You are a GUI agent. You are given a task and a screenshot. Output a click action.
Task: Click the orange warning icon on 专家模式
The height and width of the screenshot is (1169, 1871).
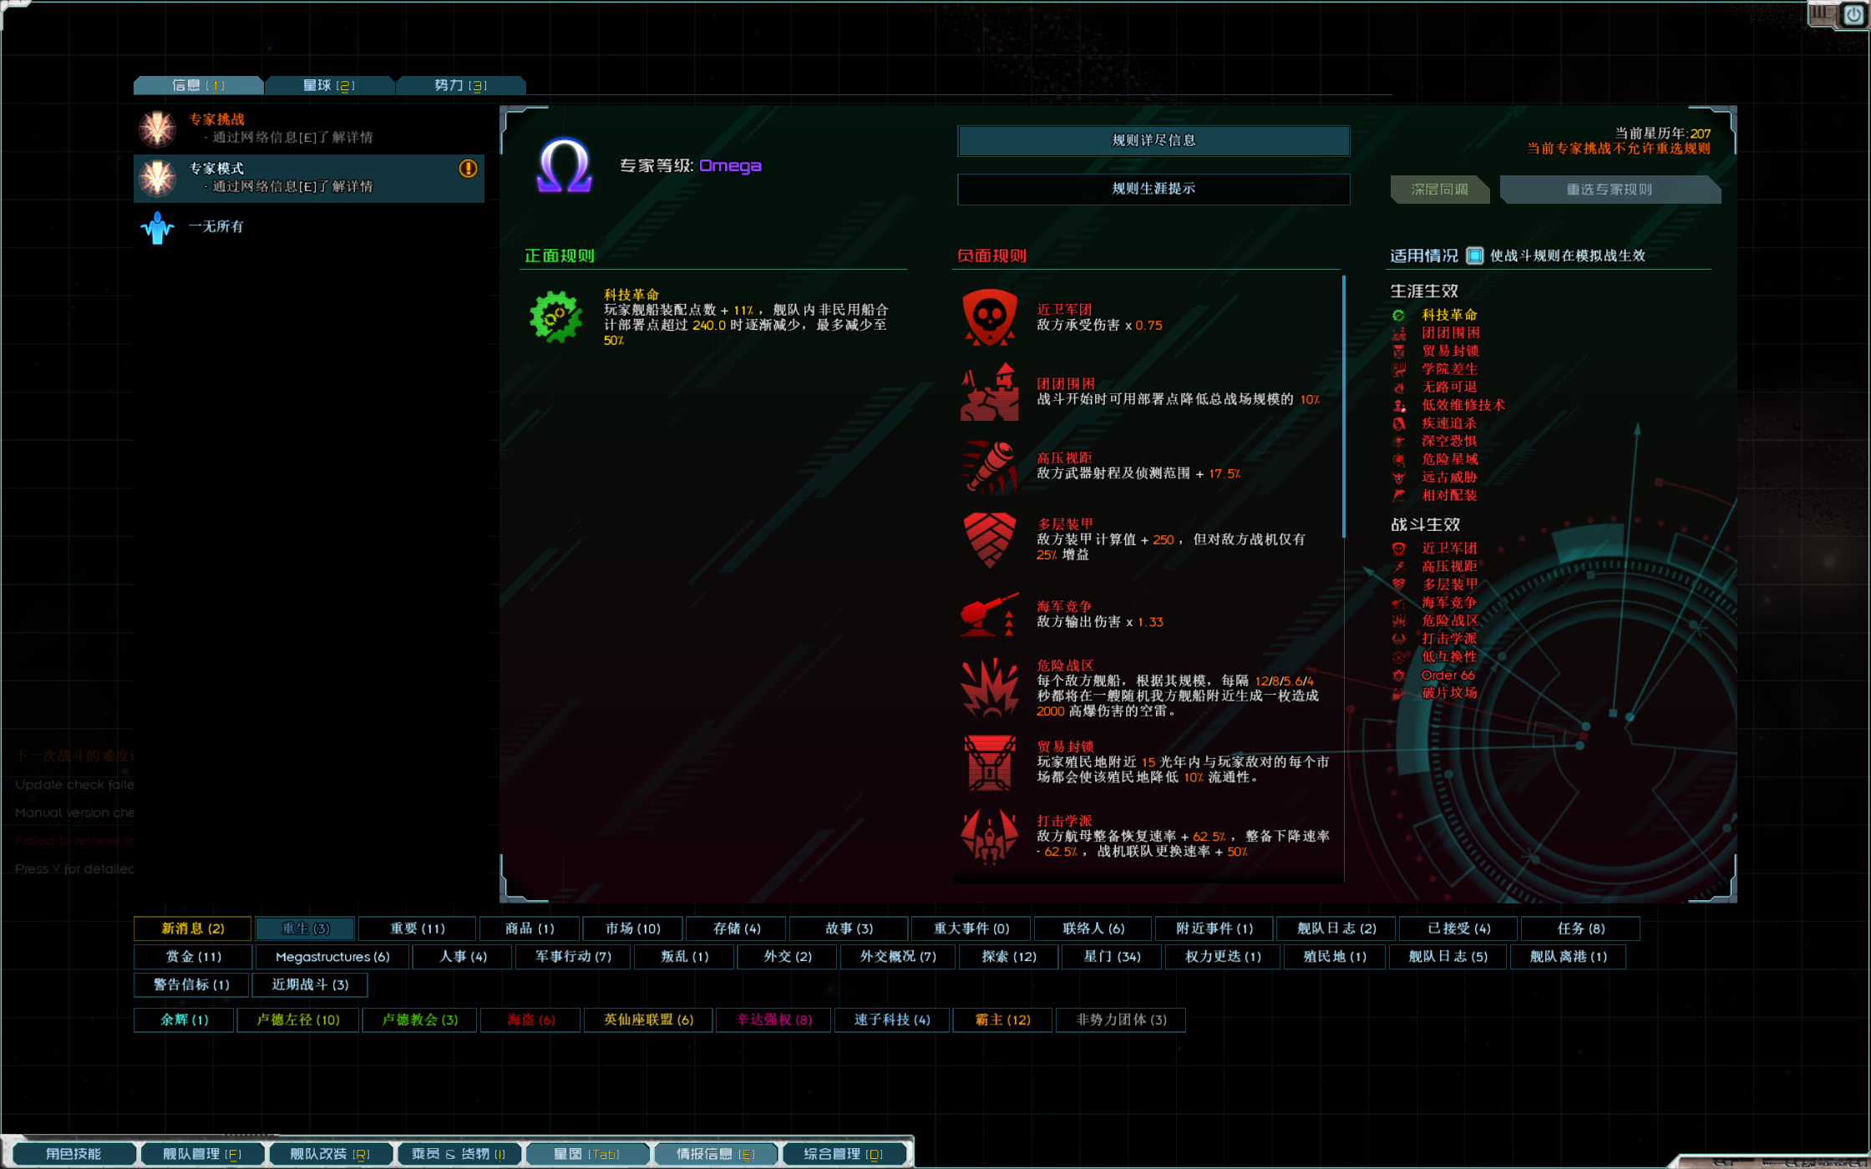click(x=468, y=169)
